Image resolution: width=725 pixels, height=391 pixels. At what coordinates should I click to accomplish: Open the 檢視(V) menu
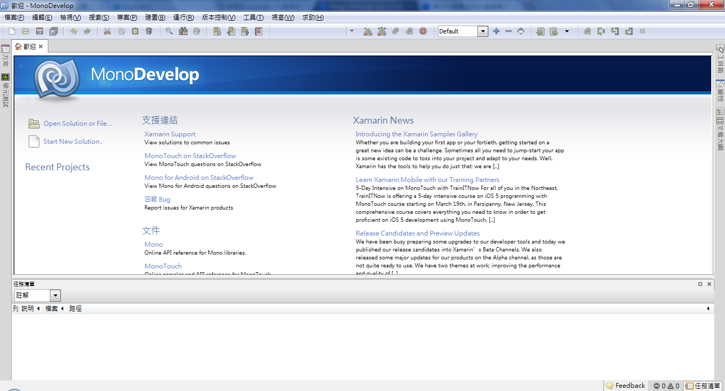tap(71, 18)
